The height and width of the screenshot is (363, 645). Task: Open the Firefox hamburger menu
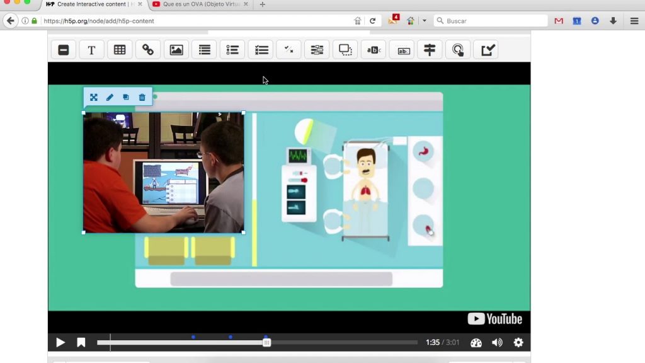coord(634,21)
